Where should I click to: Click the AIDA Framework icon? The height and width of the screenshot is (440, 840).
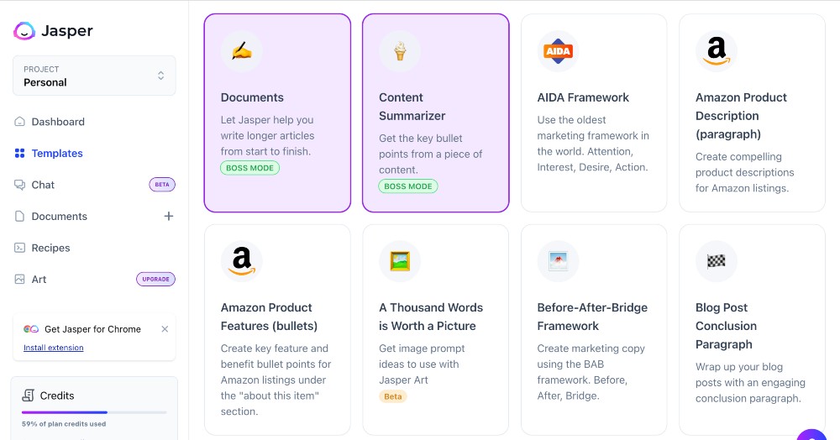[x=558, y=51]
